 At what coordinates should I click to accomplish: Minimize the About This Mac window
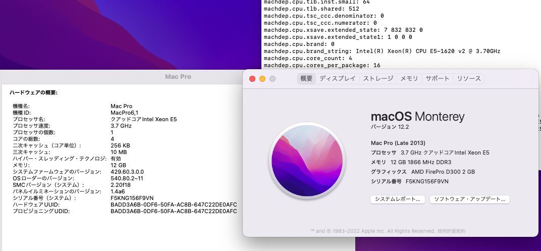click(x=262, y=79)
